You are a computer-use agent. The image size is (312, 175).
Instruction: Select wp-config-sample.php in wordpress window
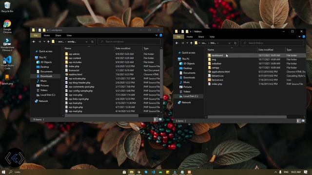80,91
